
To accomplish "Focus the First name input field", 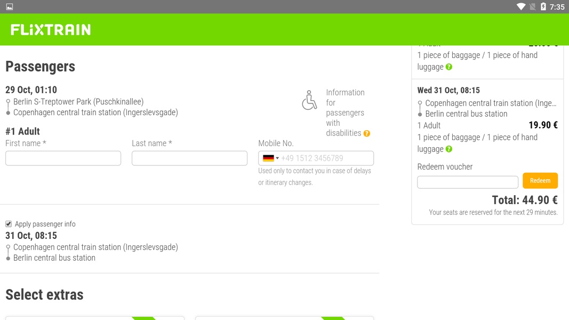I will click(63, 158).
